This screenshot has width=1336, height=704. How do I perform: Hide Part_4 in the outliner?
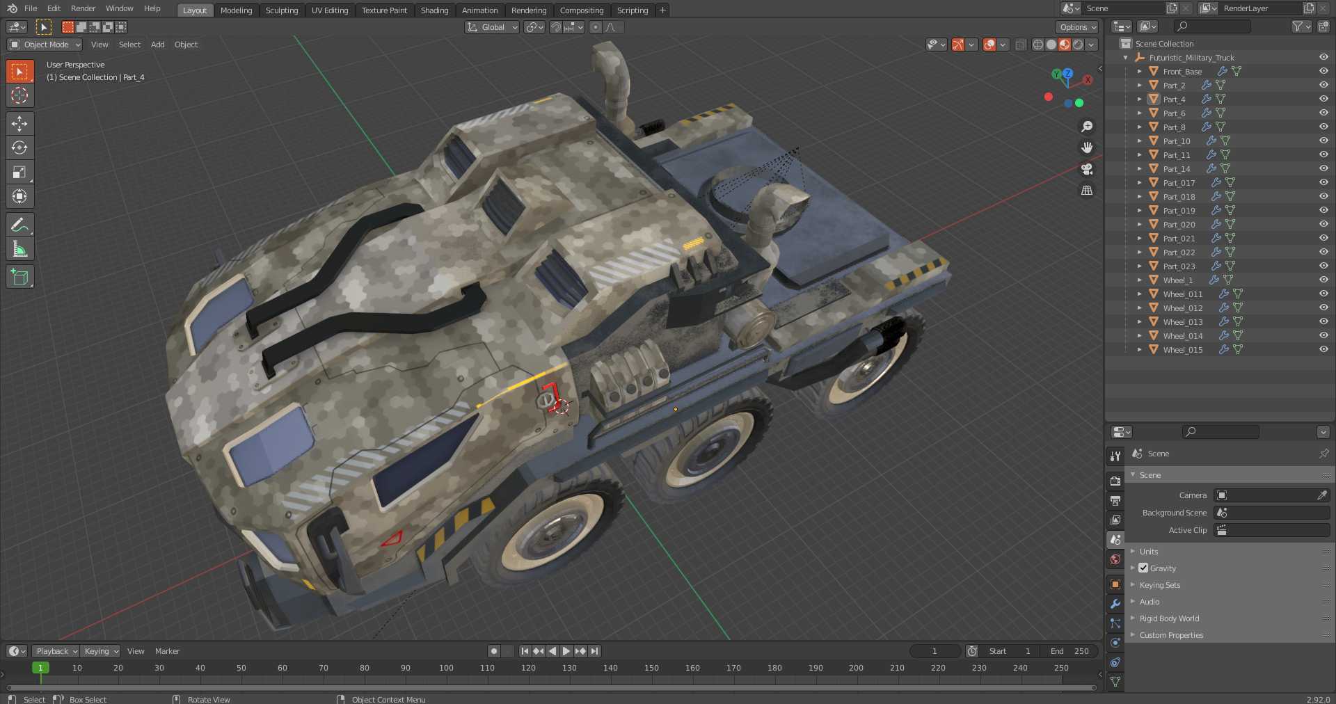(x=1323, y=99)
